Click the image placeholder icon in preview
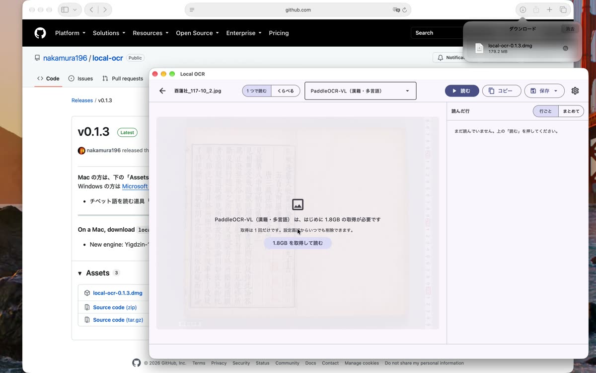596x373 pixels. [x=298, y=204]
